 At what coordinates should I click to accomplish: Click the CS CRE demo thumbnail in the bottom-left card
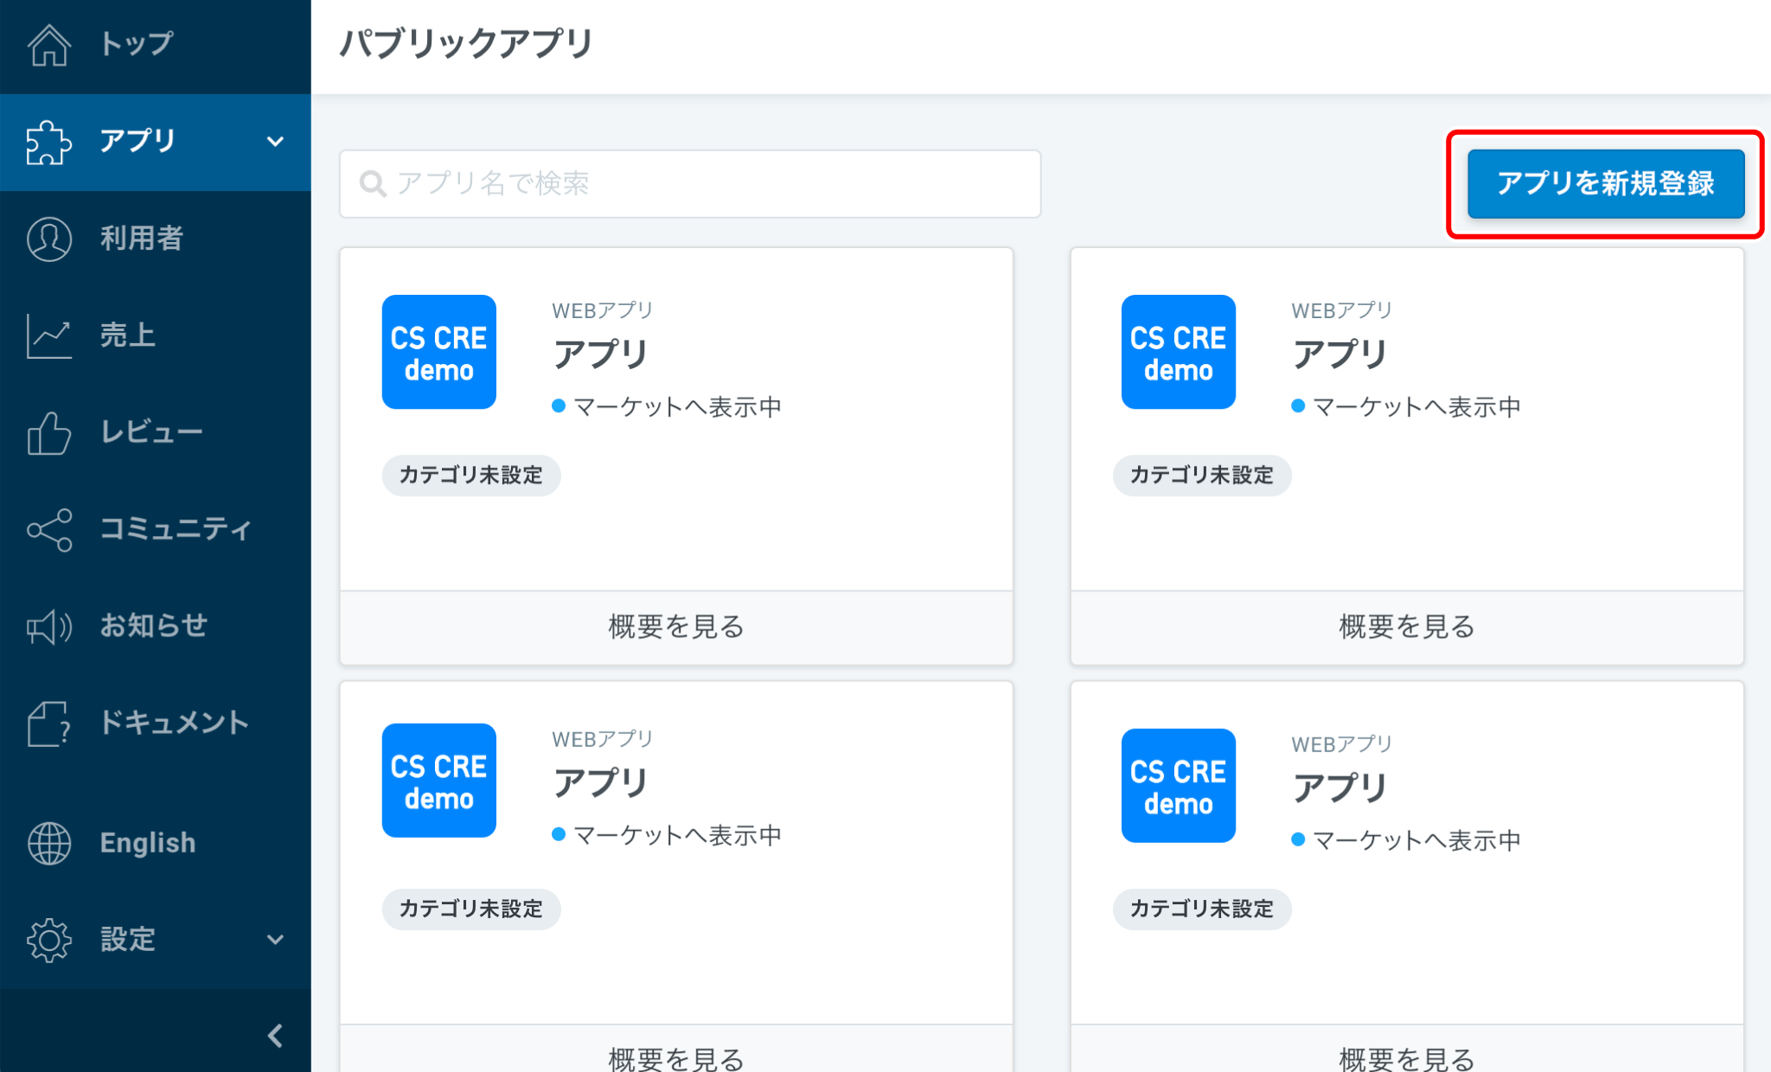pos(439,781)
